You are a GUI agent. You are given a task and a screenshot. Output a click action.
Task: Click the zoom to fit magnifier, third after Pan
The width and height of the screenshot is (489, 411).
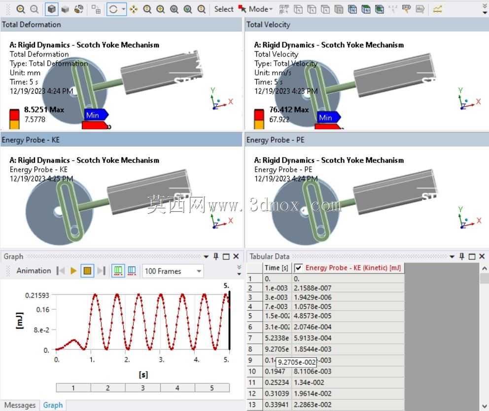pos(175,9)
